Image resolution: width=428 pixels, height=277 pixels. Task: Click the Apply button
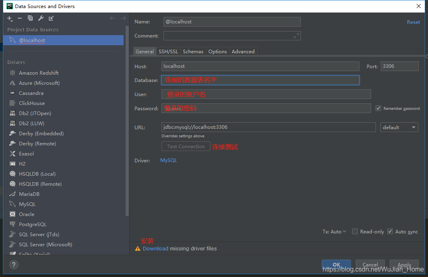(x=404, y=264)
